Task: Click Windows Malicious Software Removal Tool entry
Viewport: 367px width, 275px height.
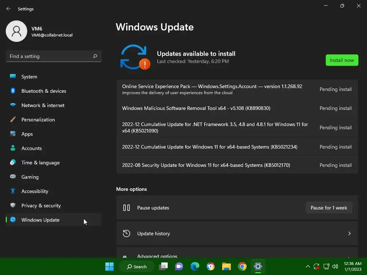Action: [237, 108]
